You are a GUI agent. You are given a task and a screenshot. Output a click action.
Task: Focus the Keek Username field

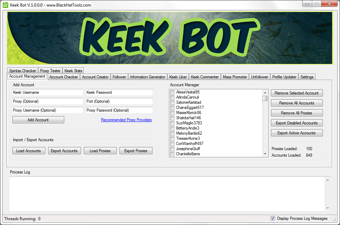coord(48,92)
